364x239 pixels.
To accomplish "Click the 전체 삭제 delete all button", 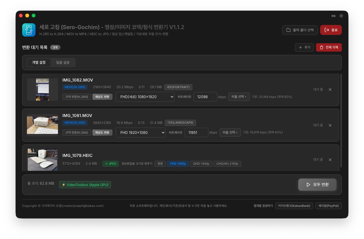I will click(329, 47).
